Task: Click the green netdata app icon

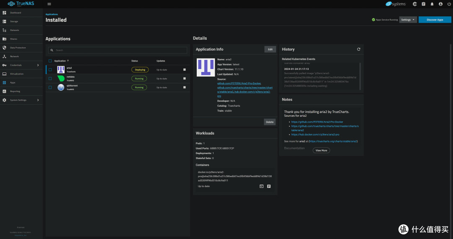Action: [61, 78]
